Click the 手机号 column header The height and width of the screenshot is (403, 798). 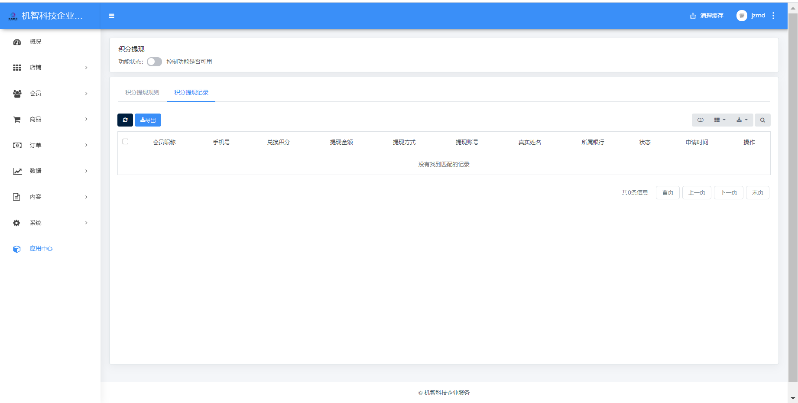click(221, 142)
